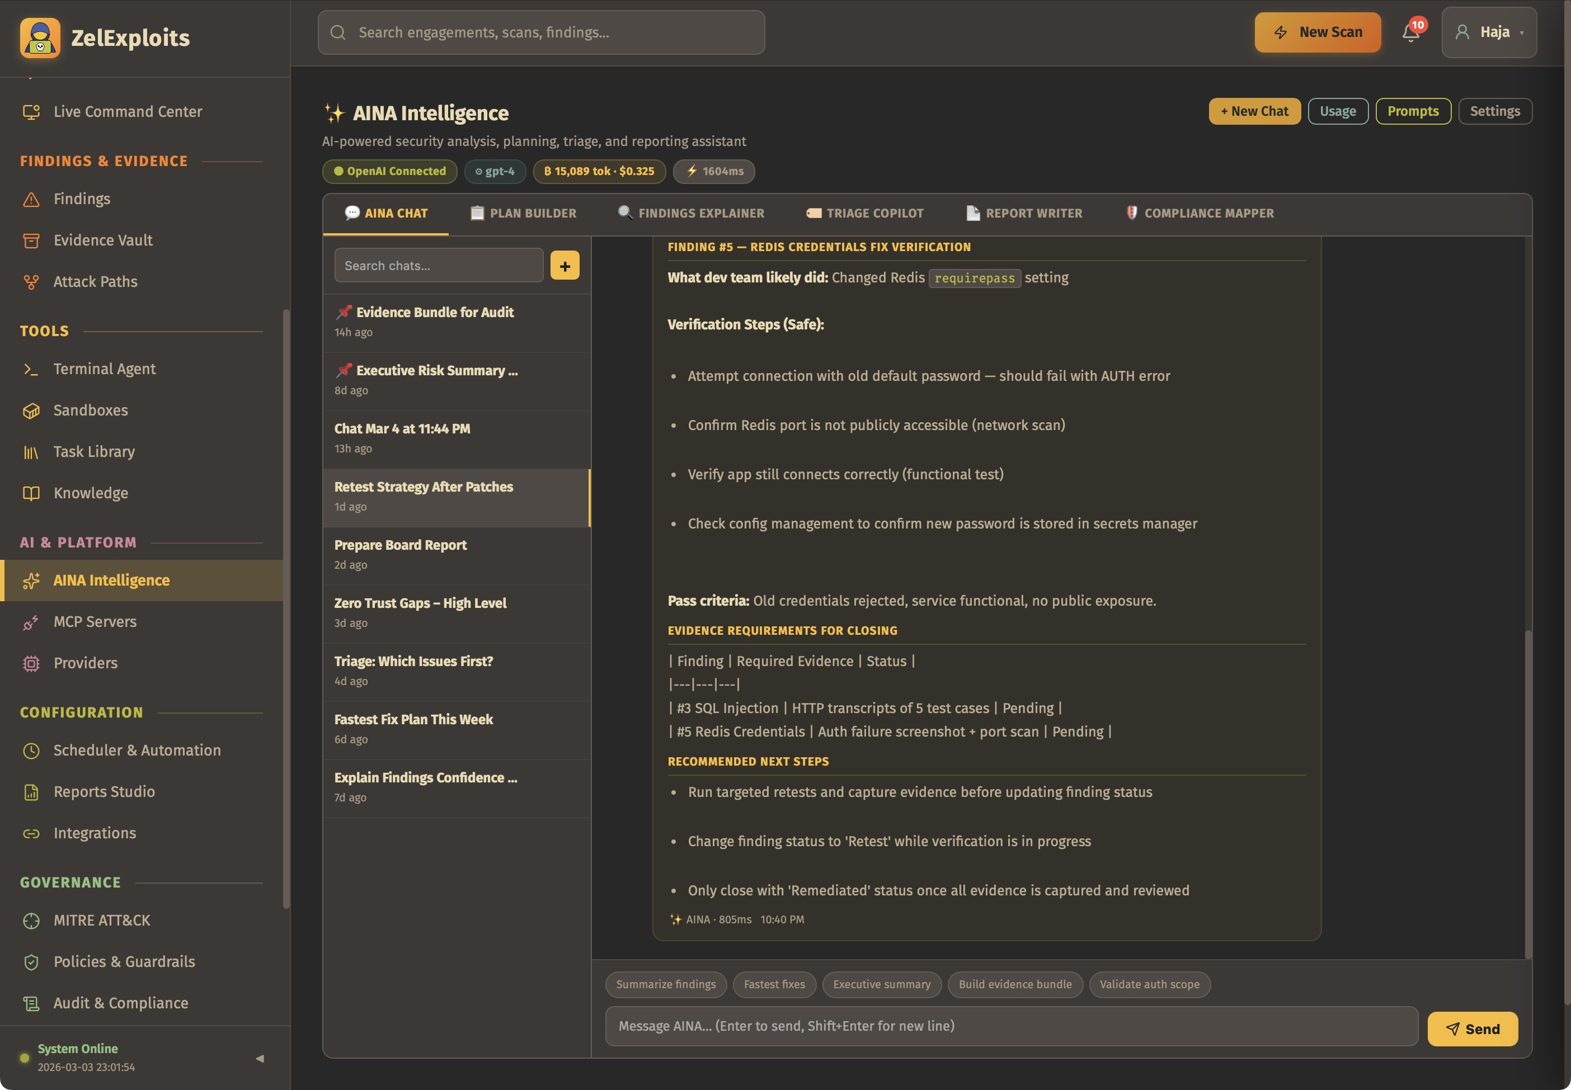1571x1090 pixels.
Task: Open the Evidence Vault
Action: [102, 240]
